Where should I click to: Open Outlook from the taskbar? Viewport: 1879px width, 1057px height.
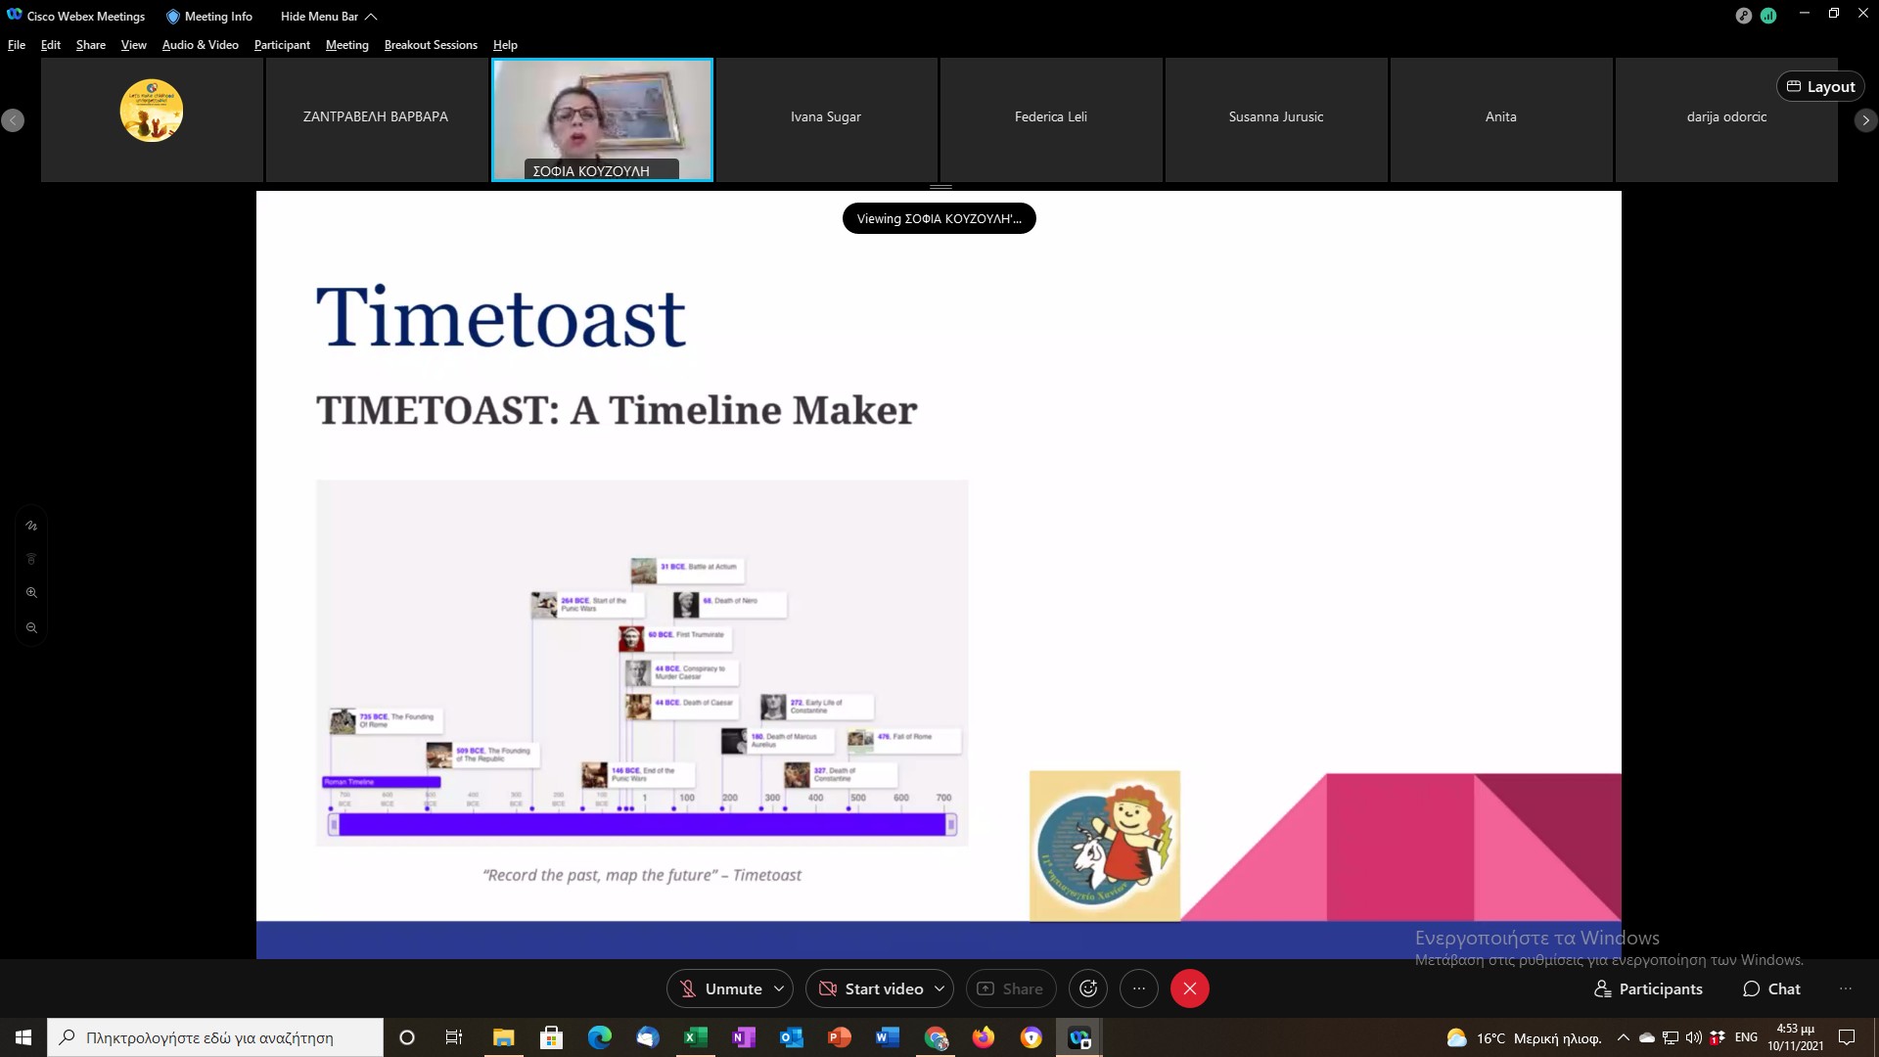coord(791,1037)
